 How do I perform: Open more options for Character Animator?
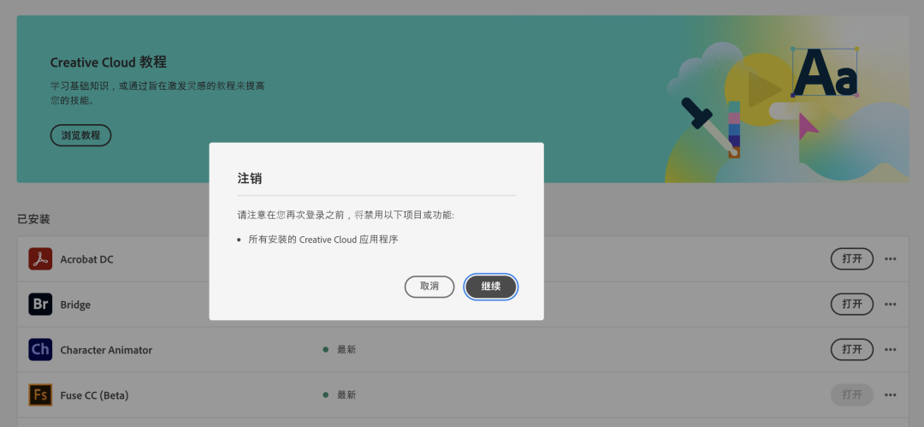click(x=891, y=350)
